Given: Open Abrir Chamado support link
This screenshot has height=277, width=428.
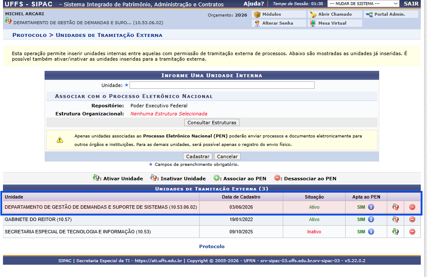Looking at the screenshot, I should 335,14.
